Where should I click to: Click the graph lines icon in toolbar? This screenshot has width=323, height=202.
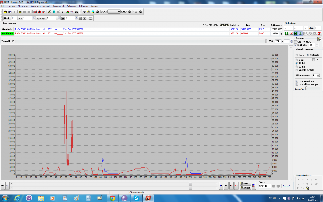72,12
